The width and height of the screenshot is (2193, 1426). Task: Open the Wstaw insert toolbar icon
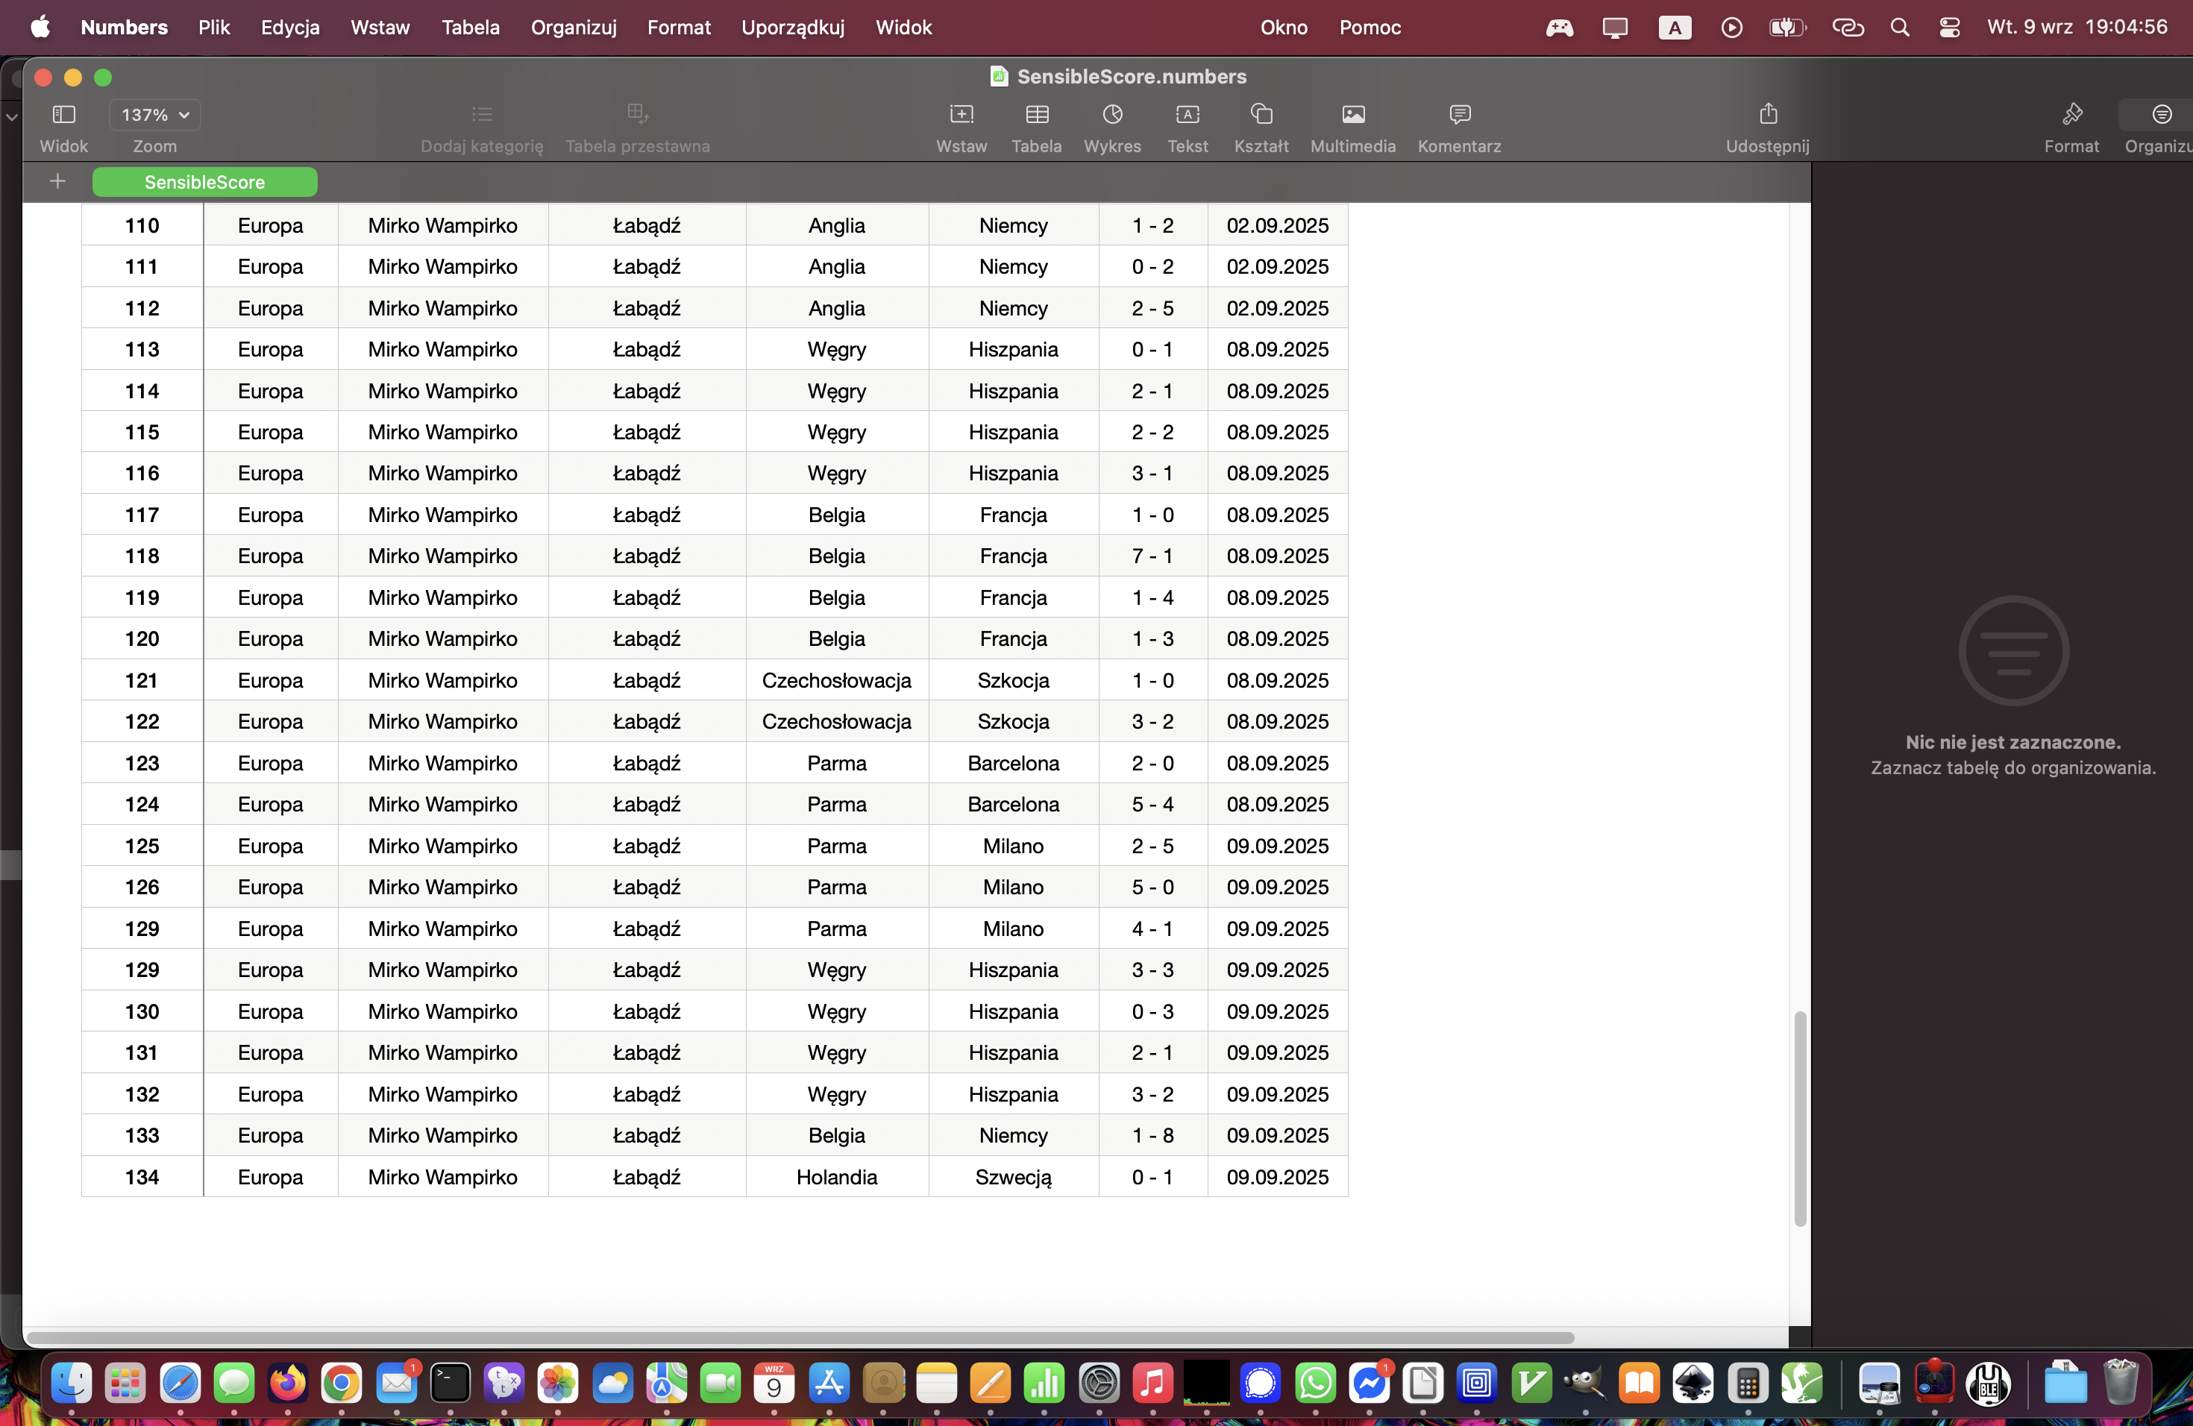pyautogui.click(x=961, y=114)
